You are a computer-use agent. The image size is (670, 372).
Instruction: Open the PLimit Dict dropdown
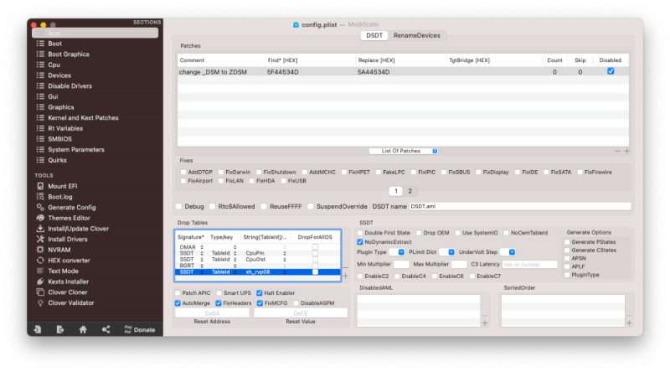pyautogui.click(x=447, y=252)
